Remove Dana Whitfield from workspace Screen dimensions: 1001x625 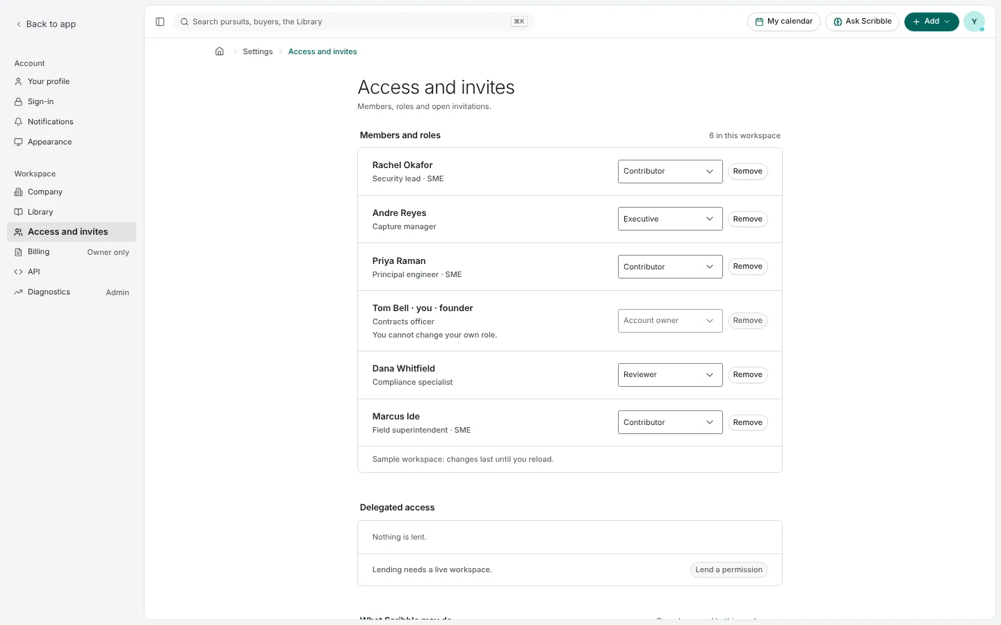tap(748, 375)
